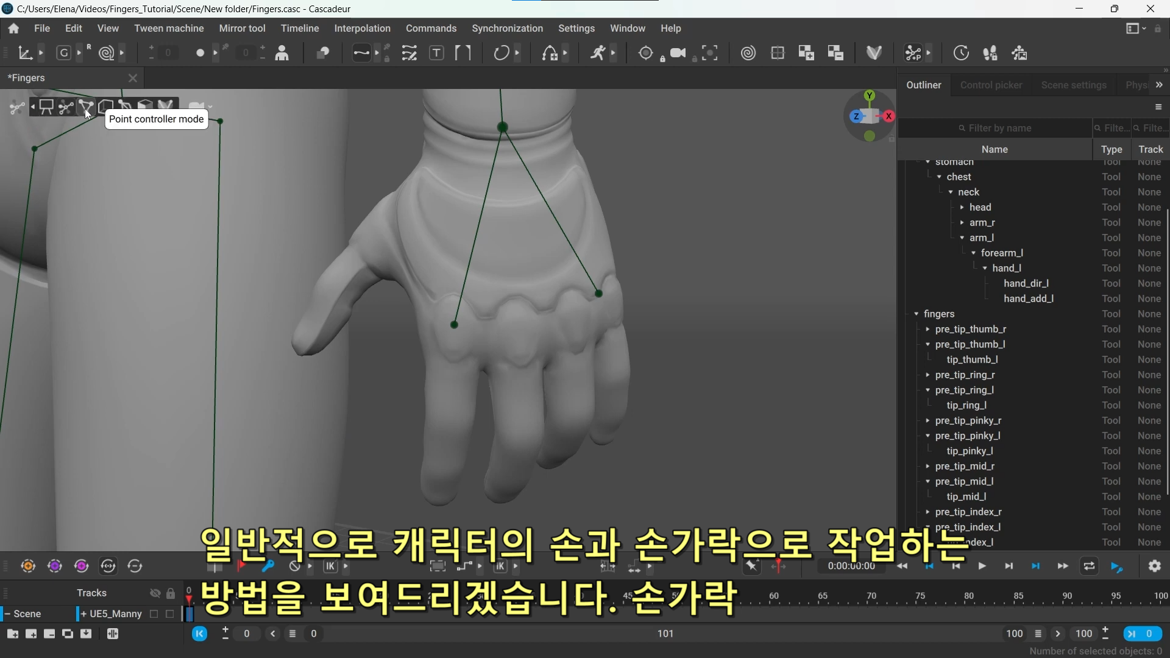Click the add folder icon below Tracks
The height and width of the screenshot is (658, 1170).
tap(12, 634)
